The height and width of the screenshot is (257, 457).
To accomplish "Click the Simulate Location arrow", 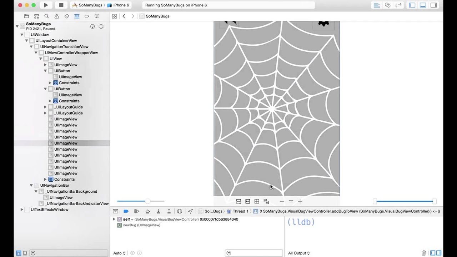I will [x=190, y=211].
